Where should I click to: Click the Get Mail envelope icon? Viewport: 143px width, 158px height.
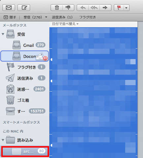coord(9,8)
